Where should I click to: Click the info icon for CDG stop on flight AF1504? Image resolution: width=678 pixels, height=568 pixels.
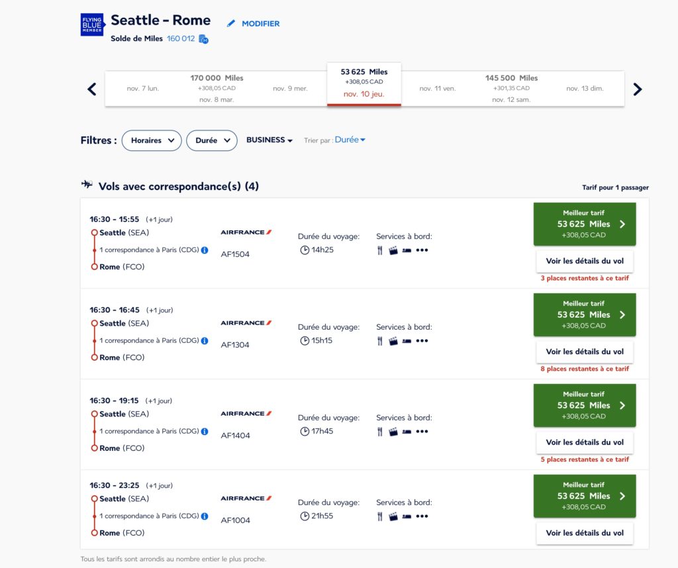click(203, 250)
